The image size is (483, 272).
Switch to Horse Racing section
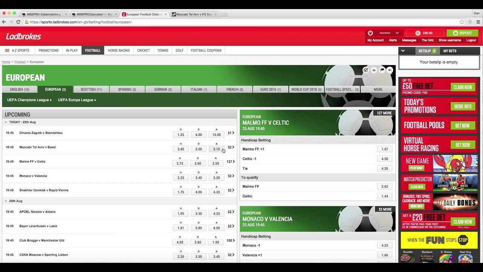point(118,50)
